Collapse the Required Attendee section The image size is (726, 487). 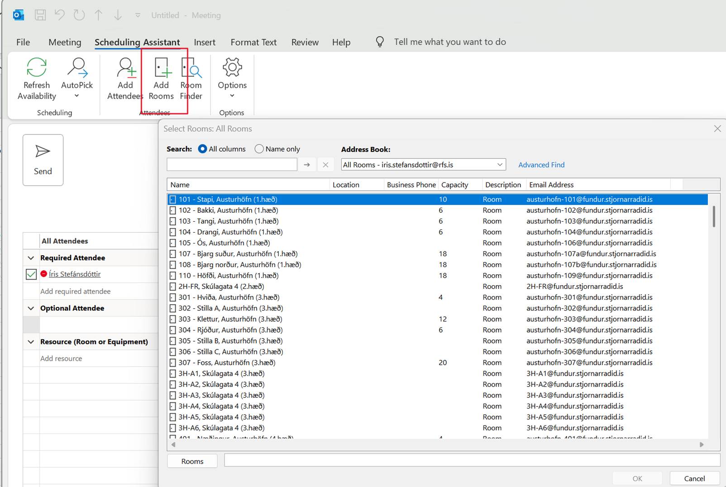click(31, 258)
